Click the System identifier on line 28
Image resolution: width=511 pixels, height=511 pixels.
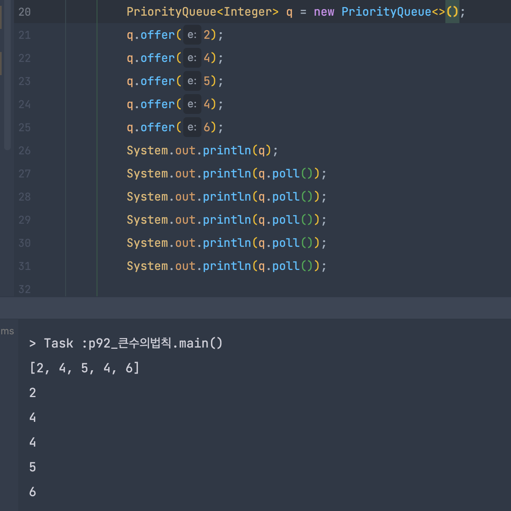(x=147, y=197)
